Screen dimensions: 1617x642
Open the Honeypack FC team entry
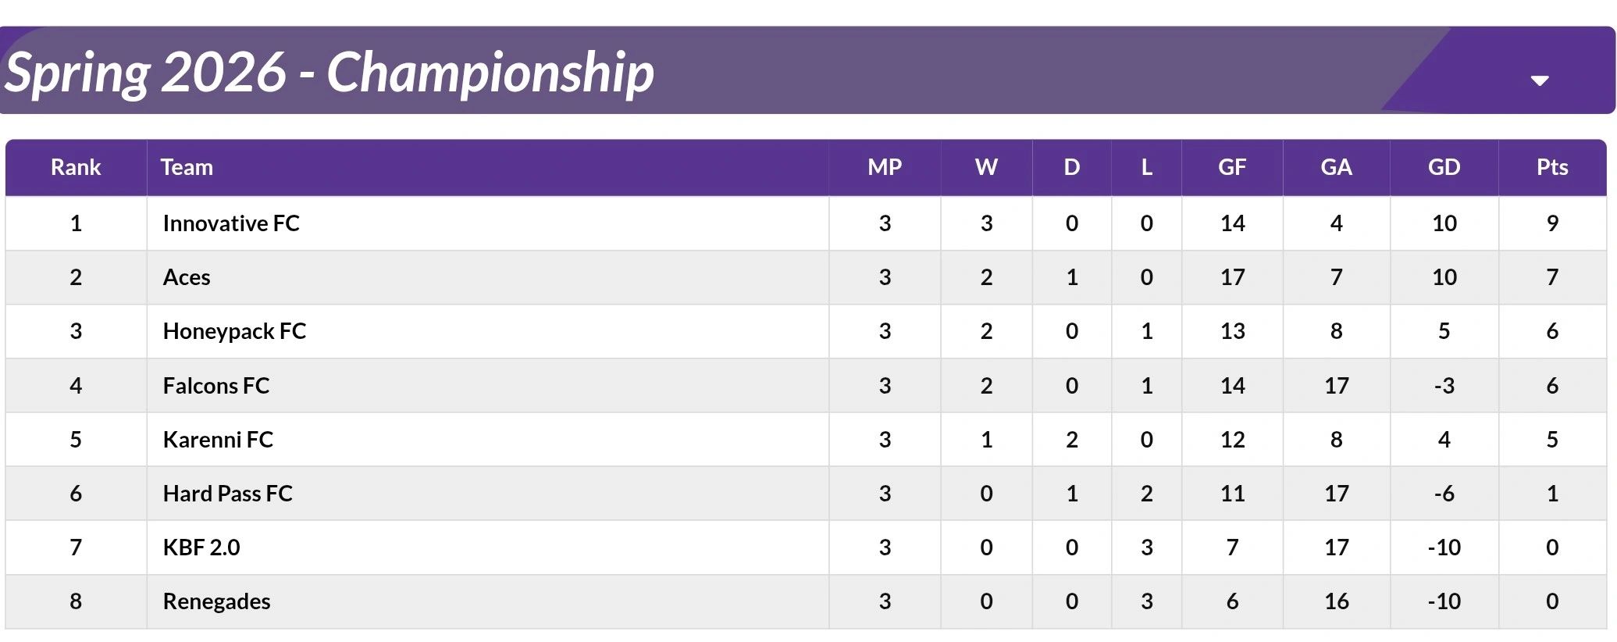coord(234,331)
